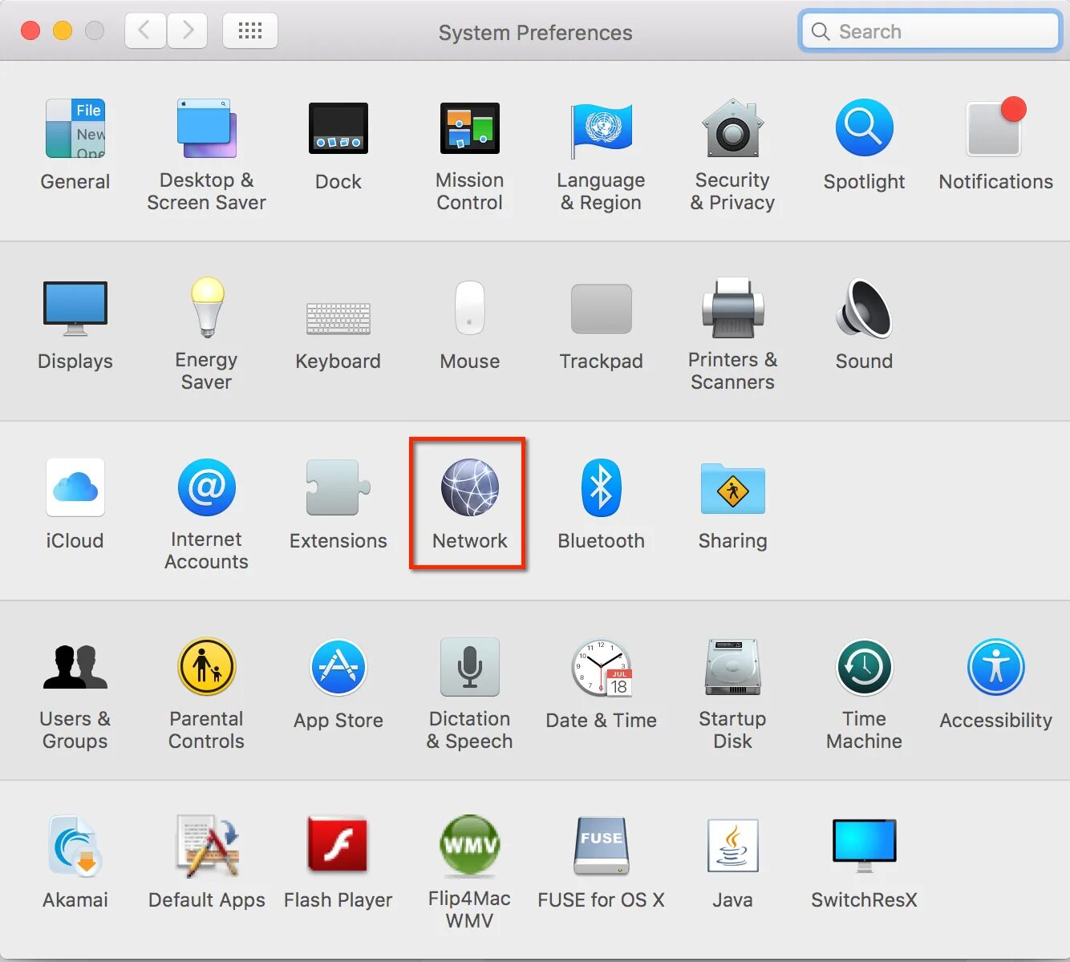
Task: Focus the Search field
Action: [x=930, y=31]
